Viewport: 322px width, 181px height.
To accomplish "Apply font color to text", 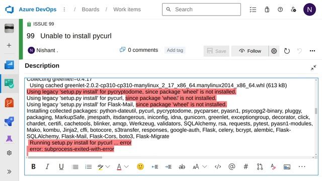I will tap(119, 167).
